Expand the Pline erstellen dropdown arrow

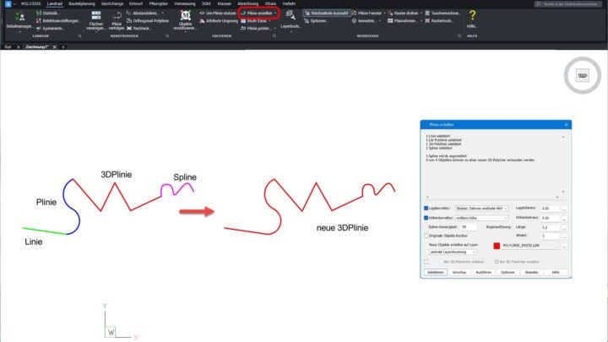[275, 14]
